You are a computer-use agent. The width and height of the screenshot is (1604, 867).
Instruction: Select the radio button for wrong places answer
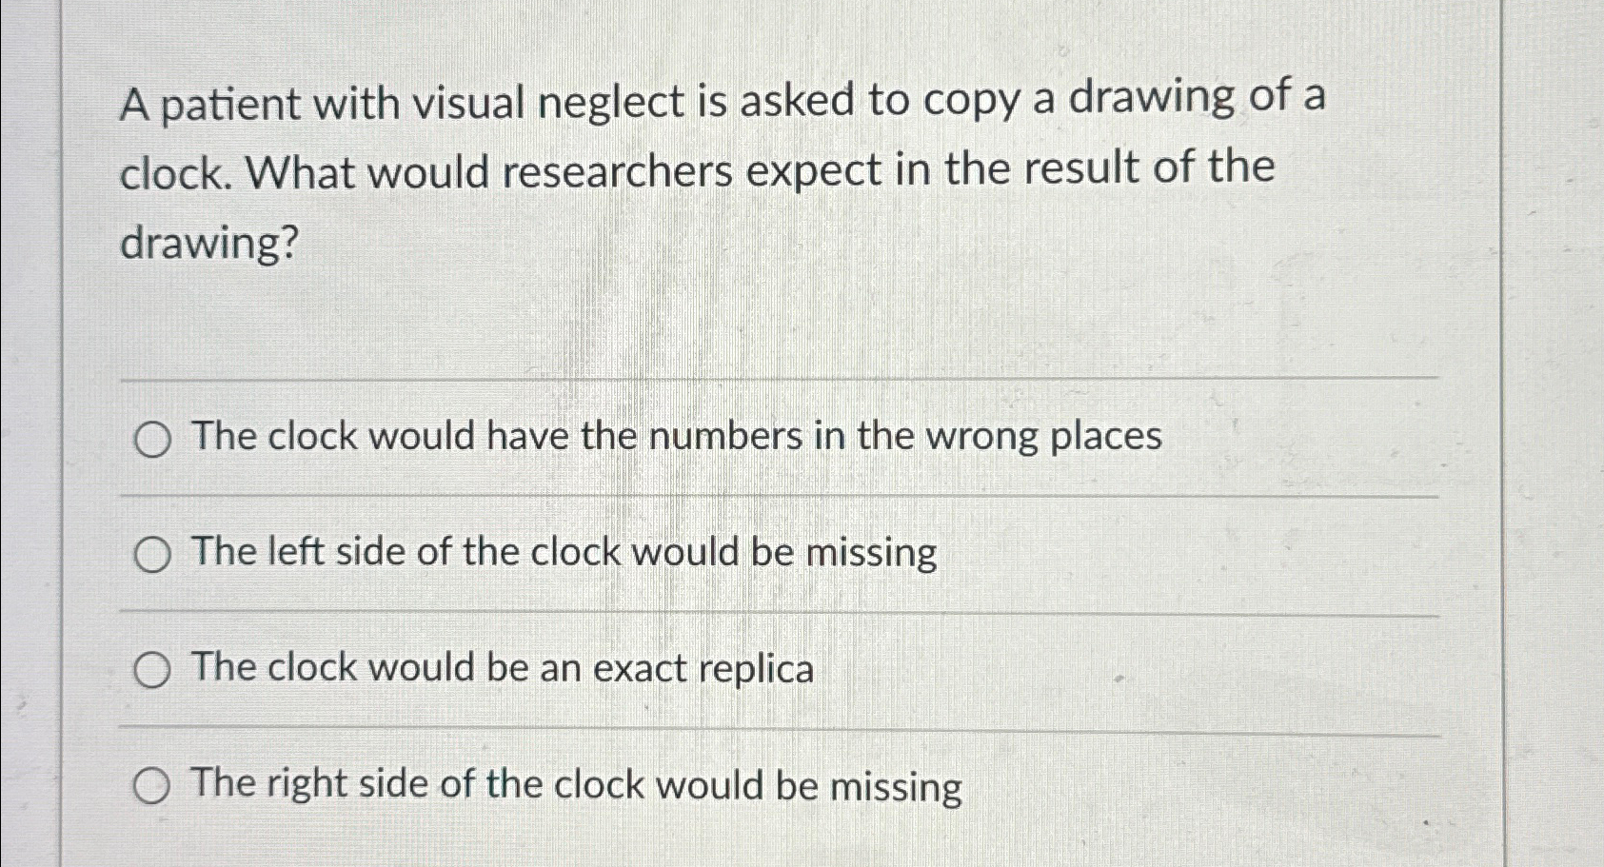click(x=152, y=438)
